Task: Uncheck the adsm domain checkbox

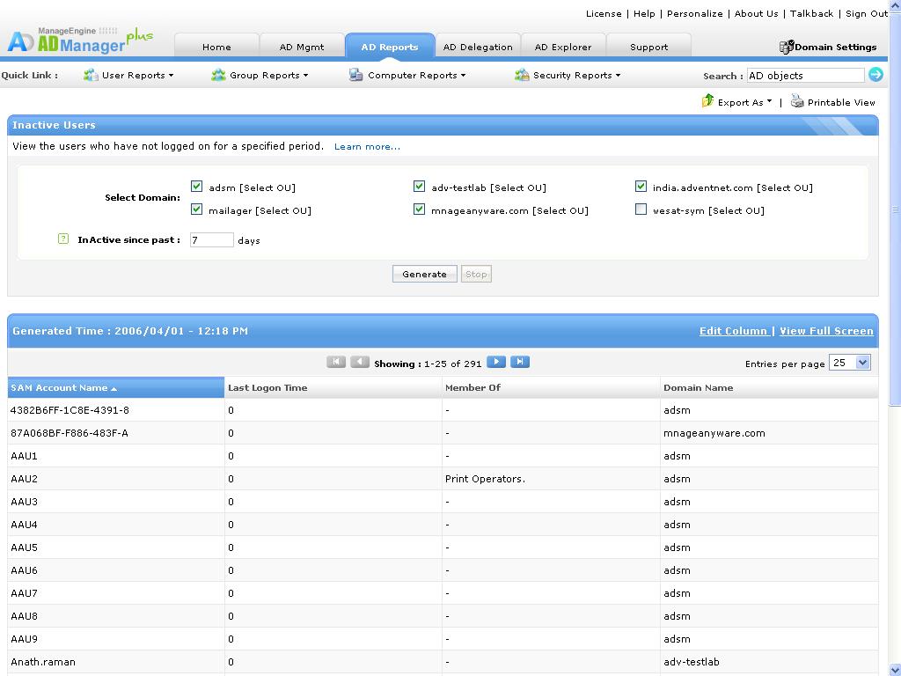Action: click(196, 187)
